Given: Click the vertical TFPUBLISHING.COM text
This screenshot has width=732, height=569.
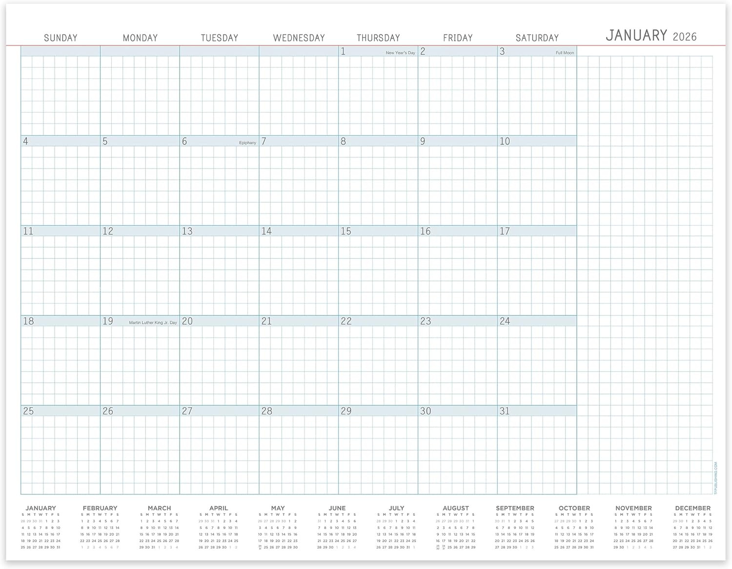Looking at the screenshot, I should 716,478.
